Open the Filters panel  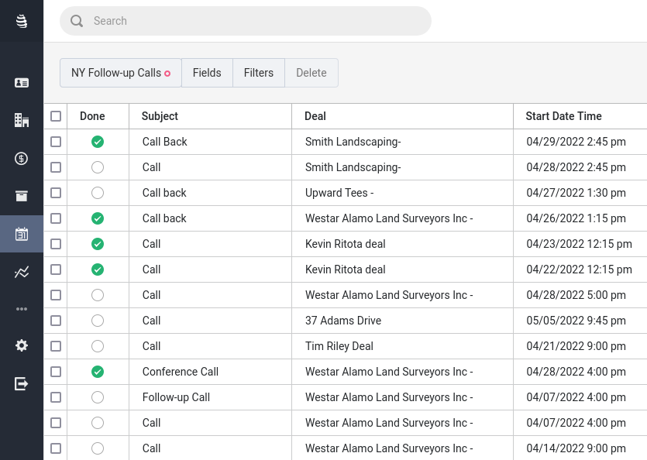tap(259, 73)
